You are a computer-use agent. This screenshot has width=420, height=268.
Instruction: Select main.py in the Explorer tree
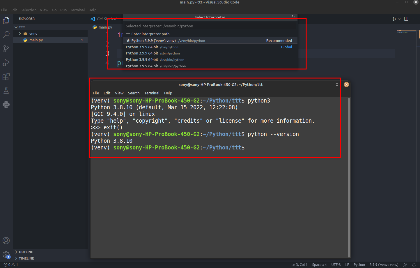50,40
